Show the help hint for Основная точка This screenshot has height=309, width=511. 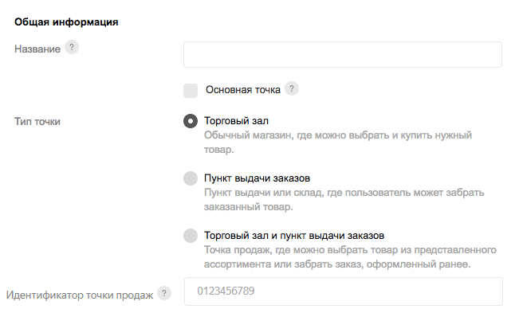pos(292,88)
